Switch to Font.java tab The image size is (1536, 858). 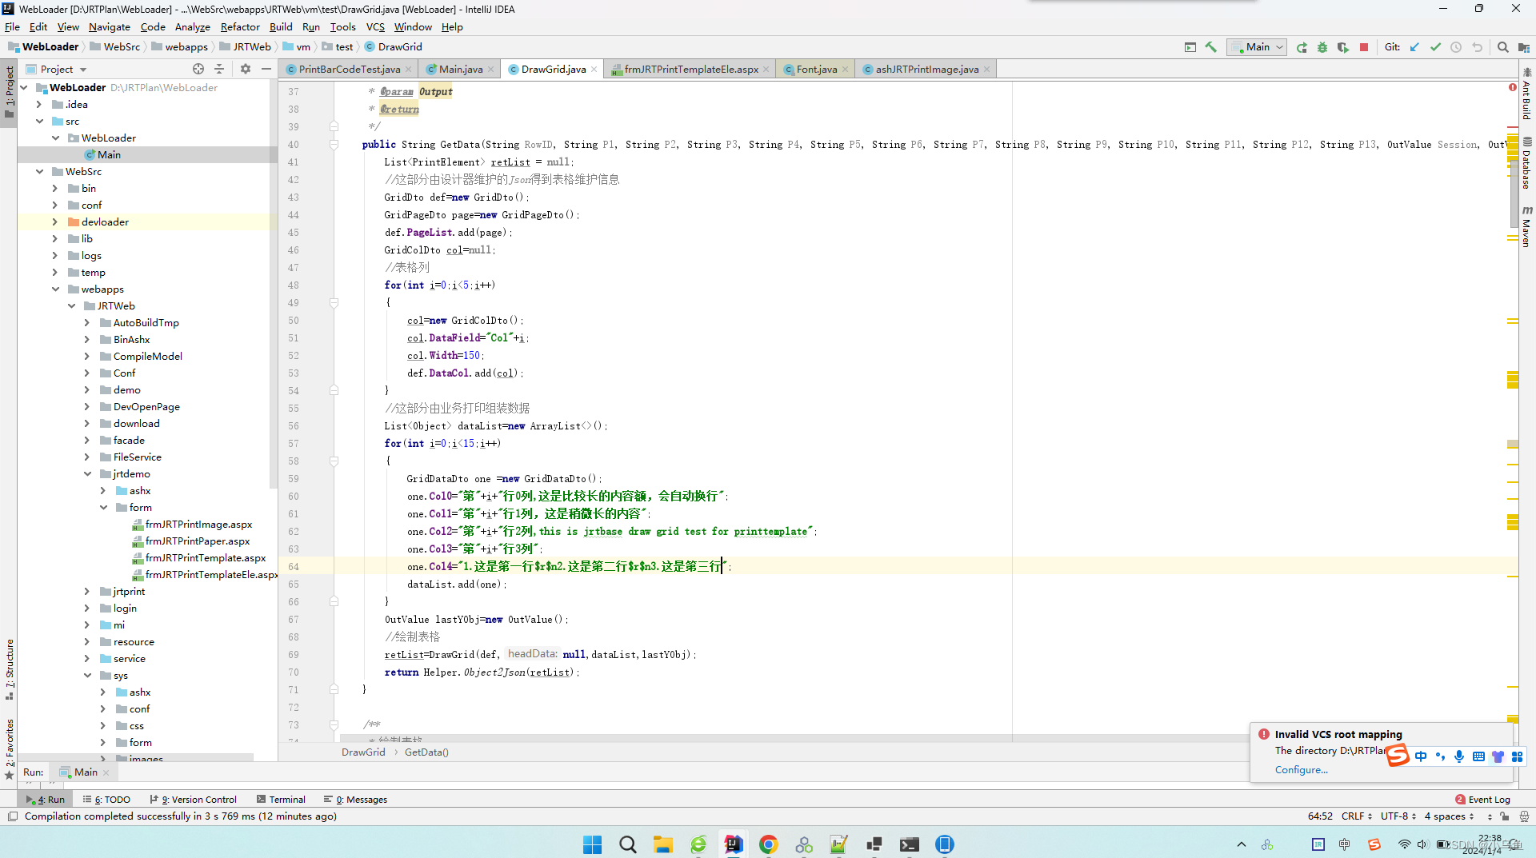(816, 69)
